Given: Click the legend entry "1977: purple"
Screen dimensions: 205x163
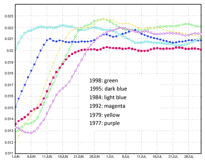Looking at the screenshot, I should [105, 123].
